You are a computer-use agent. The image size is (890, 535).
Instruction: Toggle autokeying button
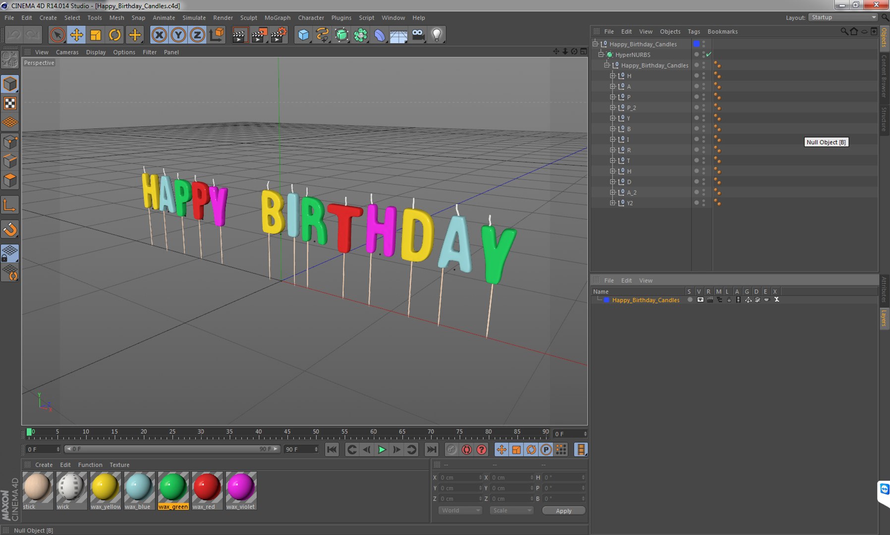point(466,449)
